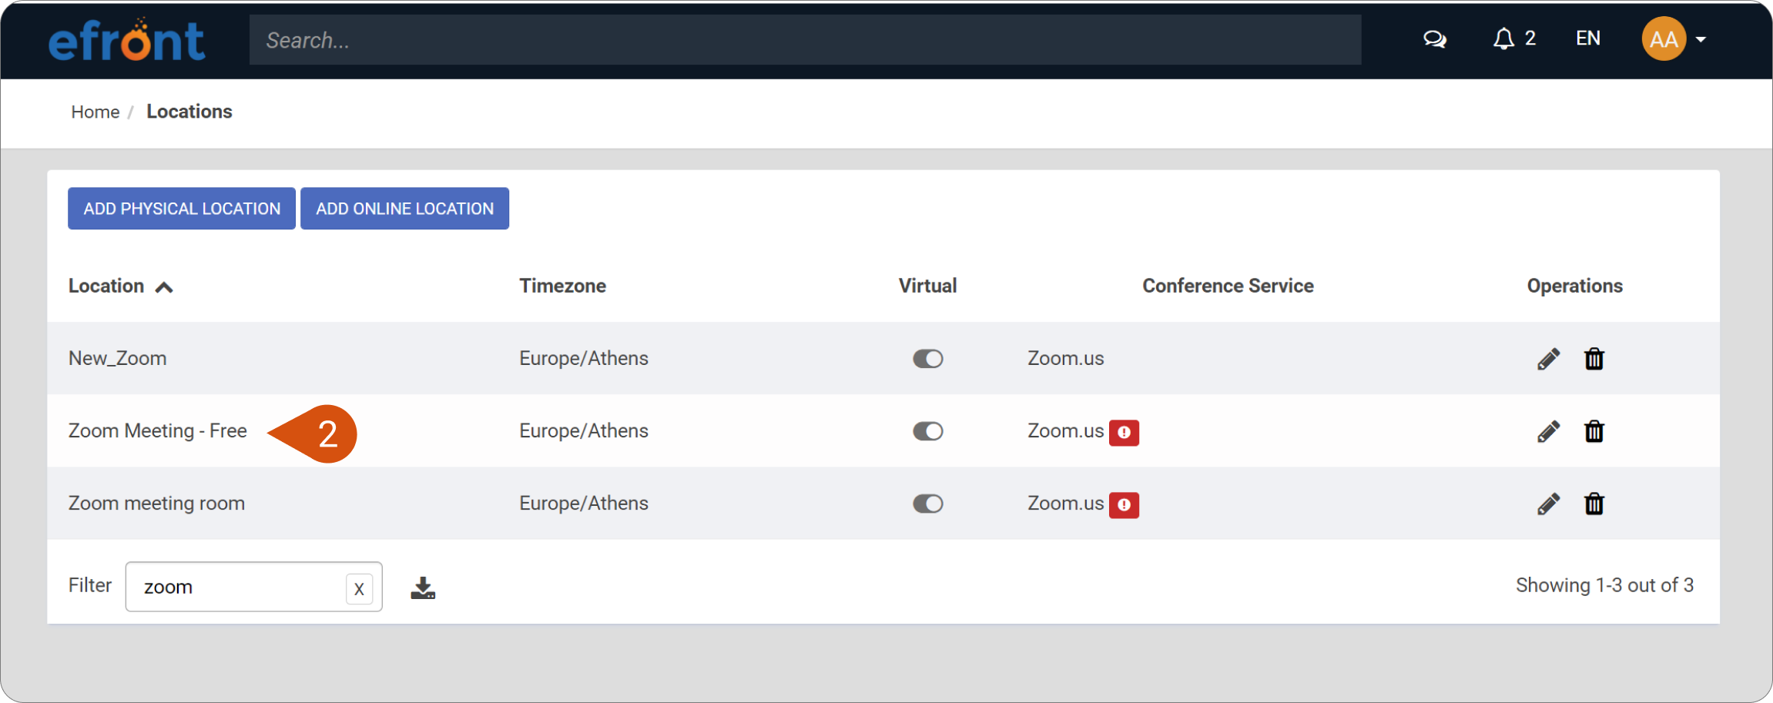Viewport: 1773px width, 703px height.
Task: Toggle Virtual for Zoom meeting room
Action: (x=927, y=503)
